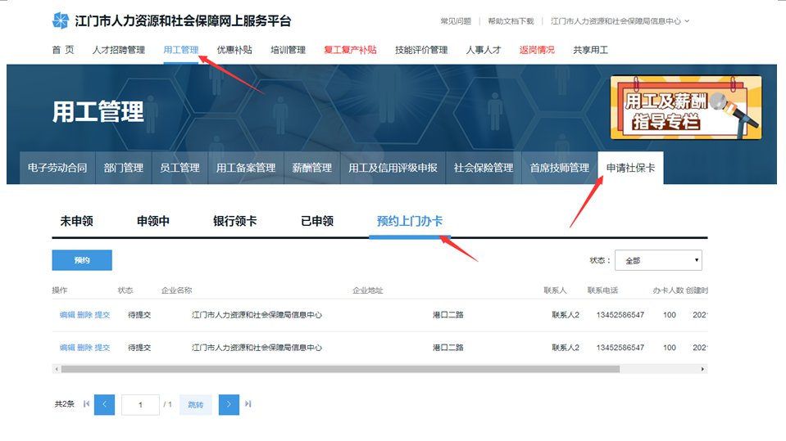Image resolution: width=786 pixels, height=441 pixels.
Task: Expand the 江门市人力资源和社会保障局信息中心 account menu
Action: click(620, 21)
